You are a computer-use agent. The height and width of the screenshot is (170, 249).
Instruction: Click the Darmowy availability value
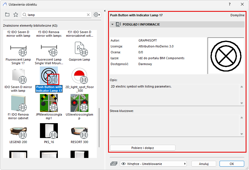coord(145,64)
